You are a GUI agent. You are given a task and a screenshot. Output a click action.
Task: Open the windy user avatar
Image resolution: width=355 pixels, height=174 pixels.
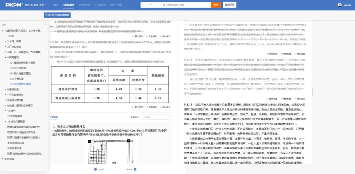[340, 5]
